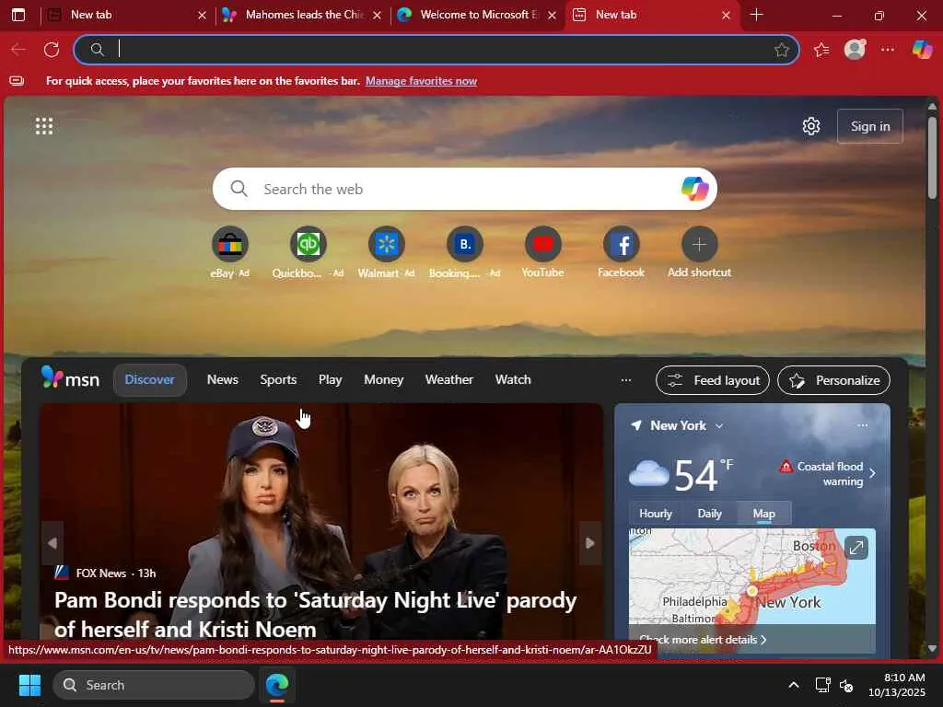The width and height of the screenshot is (943, 707).
Task: Open the Pam Bondi Saturday Night Live headline
Action: click(315, 614)
